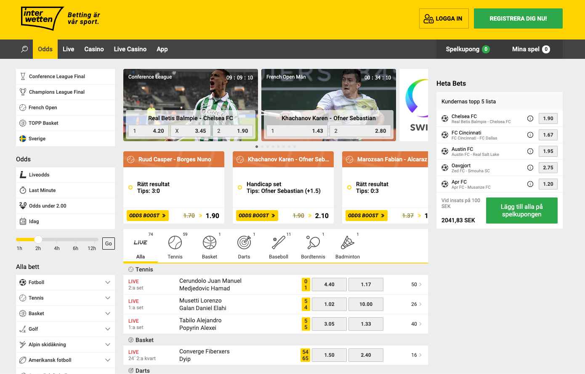Toggle tip radio for Marozsan Fabian - Alcaraz
Image resolution: width=585 pixels, height=374 pixels.
click(349, 187)
